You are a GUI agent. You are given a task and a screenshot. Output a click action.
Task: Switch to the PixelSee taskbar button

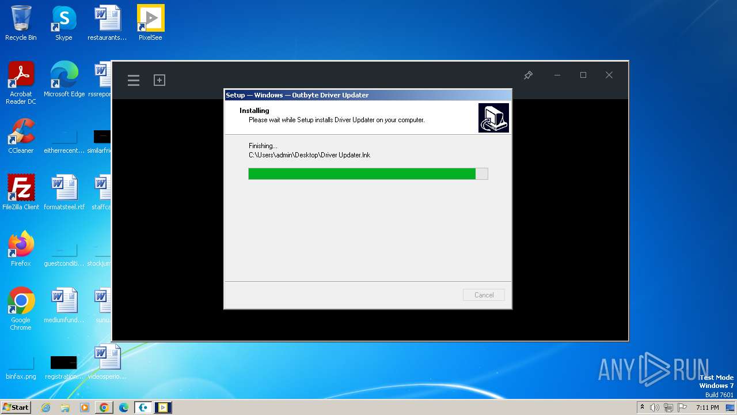(x=163, y=408)
